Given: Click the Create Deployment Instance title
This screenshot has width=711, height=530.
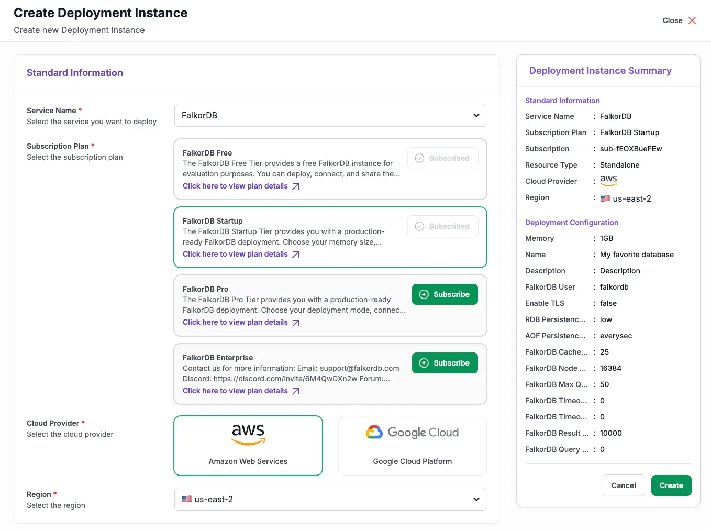Looking at the screenshot, I should [101, 13].
